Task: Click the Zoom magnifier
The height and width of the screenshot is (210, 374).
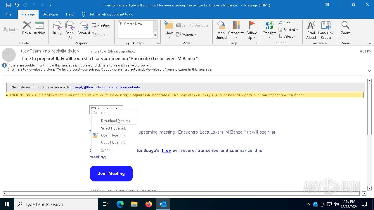Action: tap(345, 28)
